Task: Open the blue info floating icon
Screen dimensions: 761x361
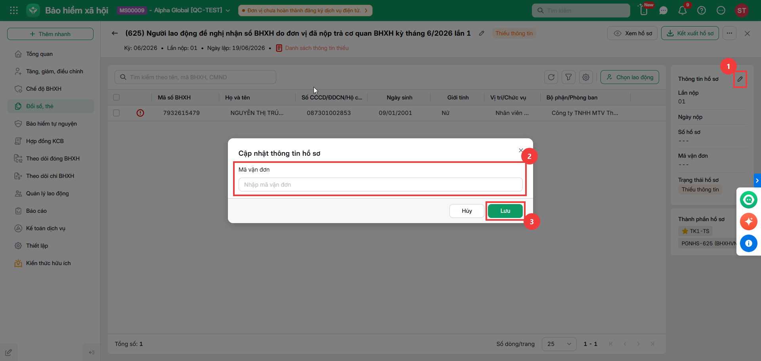Action: pos(749,243)
